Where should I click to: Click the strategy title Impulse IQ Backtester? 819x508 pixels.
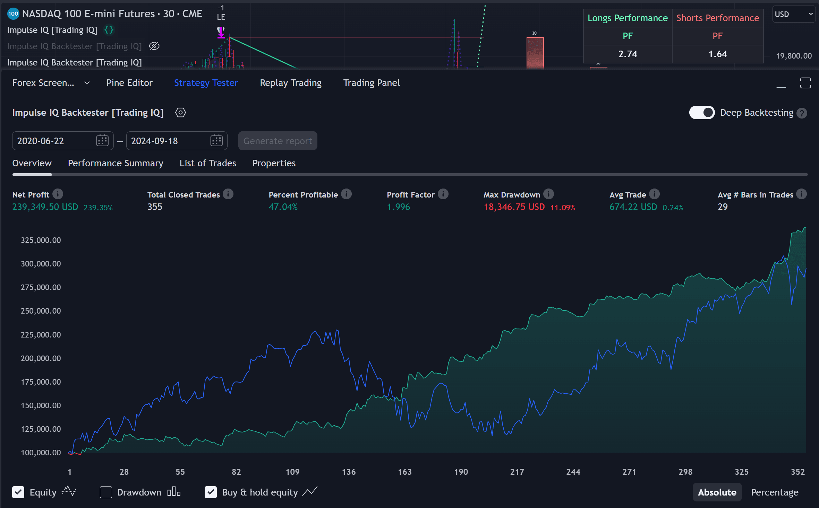pyautogui.click(x=88, y=113)
